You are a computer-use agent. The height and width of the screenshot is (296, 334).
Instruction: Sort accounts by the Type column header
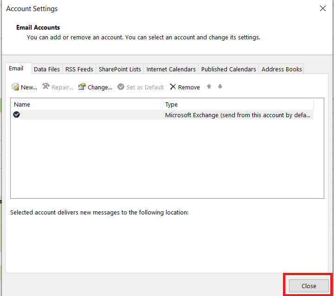[x=238, y=105]
